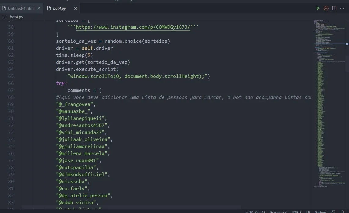Click bot4.py in the breadcrumb bar
This screenshot has height=213, width=349.
tap(17, 17)
